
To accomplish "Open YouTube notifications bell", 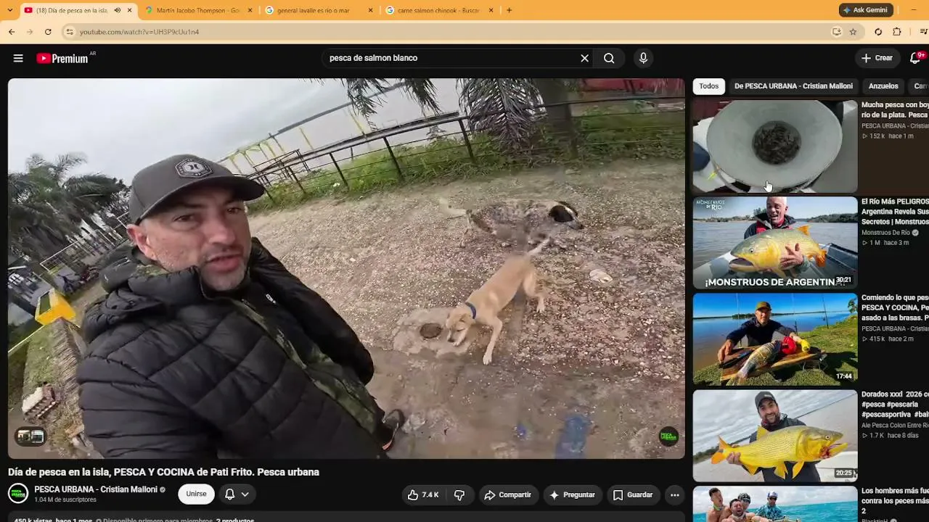I will [915, 58].
